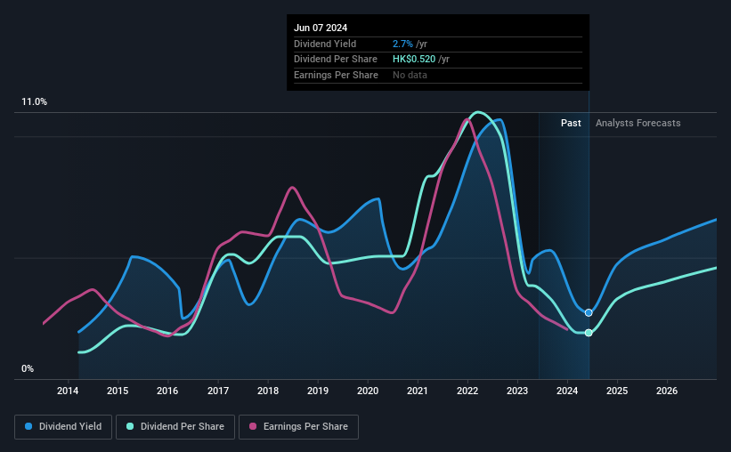Select the 2021 x-axis label

(x=418, y=391)
